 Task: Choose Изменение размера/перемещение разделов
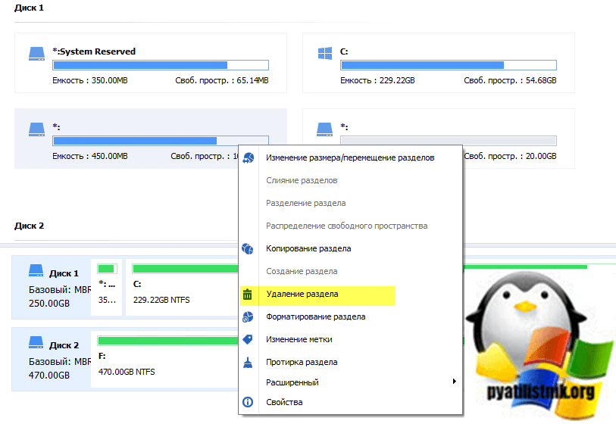pyautogui.click(x=350, y=157)
